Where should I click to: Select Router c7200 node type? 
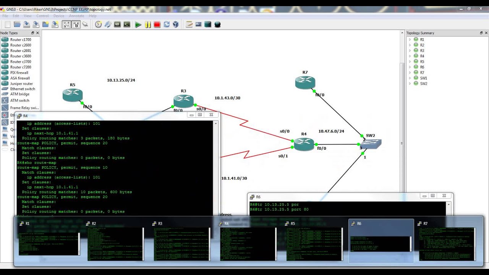[x=21, y=67]
